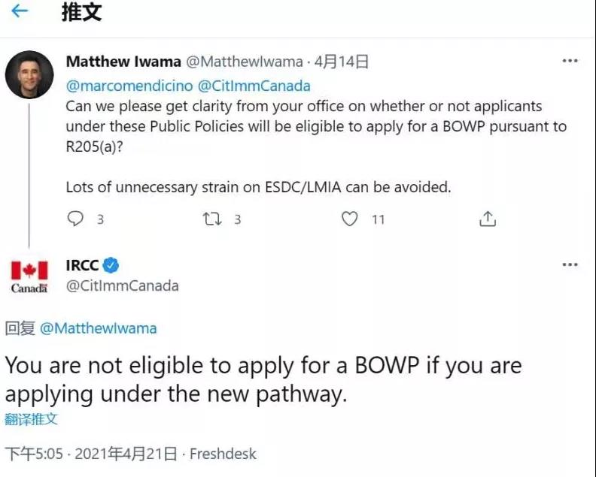596x477 pixels.
Task: Like the tweet with heart icon
Action: pos(350,219)
